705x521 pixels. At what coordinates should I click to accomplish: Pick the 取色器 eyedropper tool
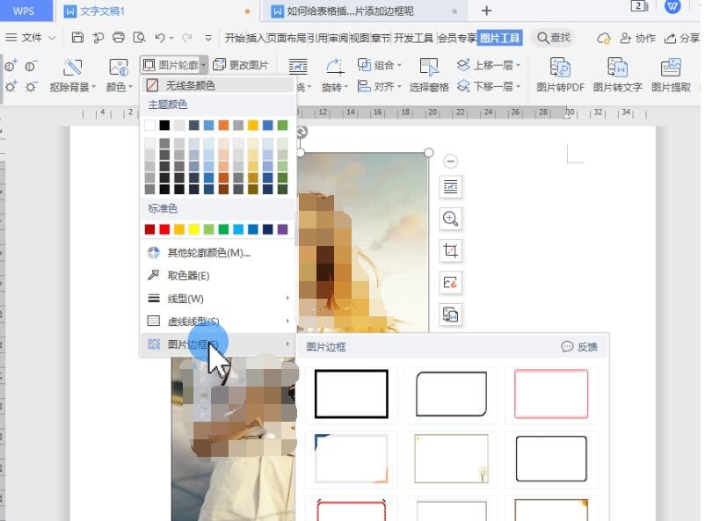pos(188,275)
